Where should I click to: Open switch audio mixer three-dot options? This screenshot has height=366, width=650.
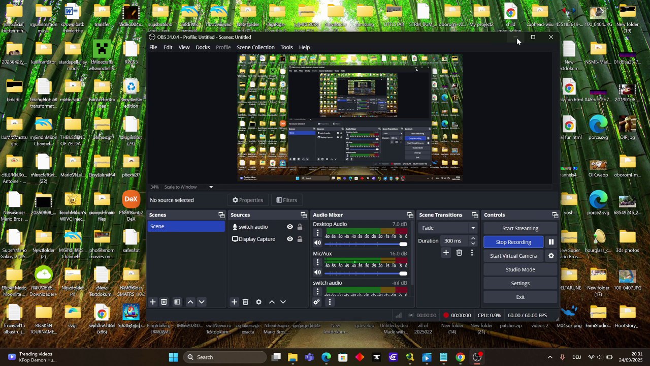318,291
